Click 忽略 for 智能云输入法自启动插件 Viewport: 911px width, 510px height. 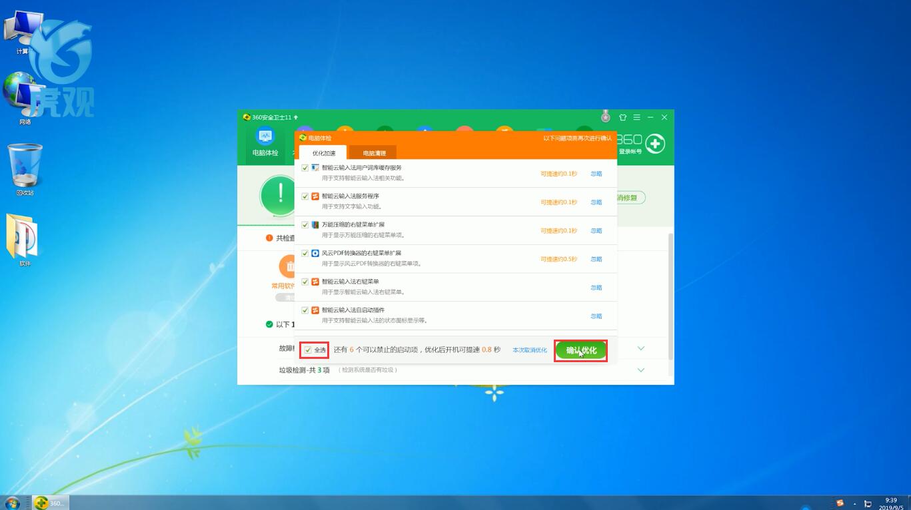pyautogui.click(x=596, y=316)
